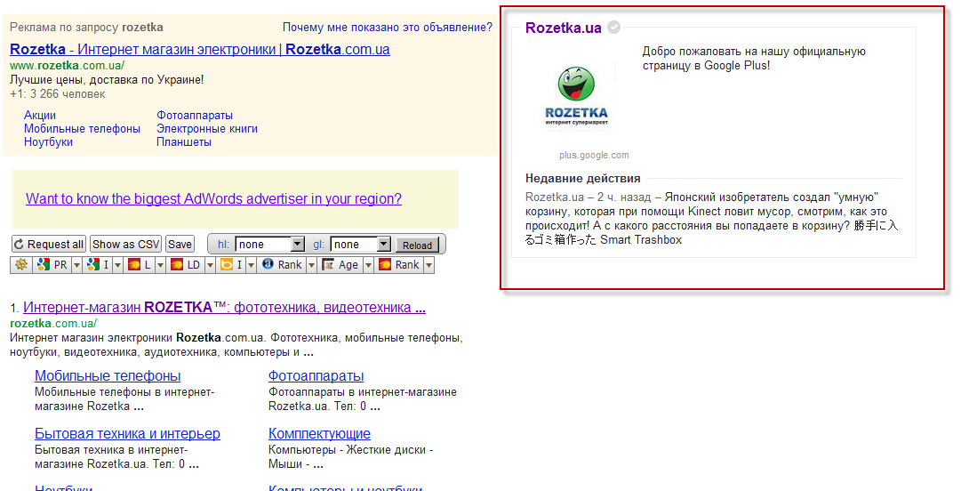969x491 pixels.
Task: Open the Rozetka.ua Google Plus title
Action: [x=563, y=28]
